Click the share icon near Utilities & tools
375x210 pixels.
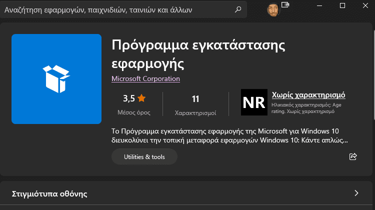(353, 156)
